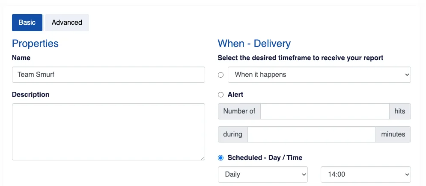
Task: Grab the Description box resize handle
Action: (203, 158)
